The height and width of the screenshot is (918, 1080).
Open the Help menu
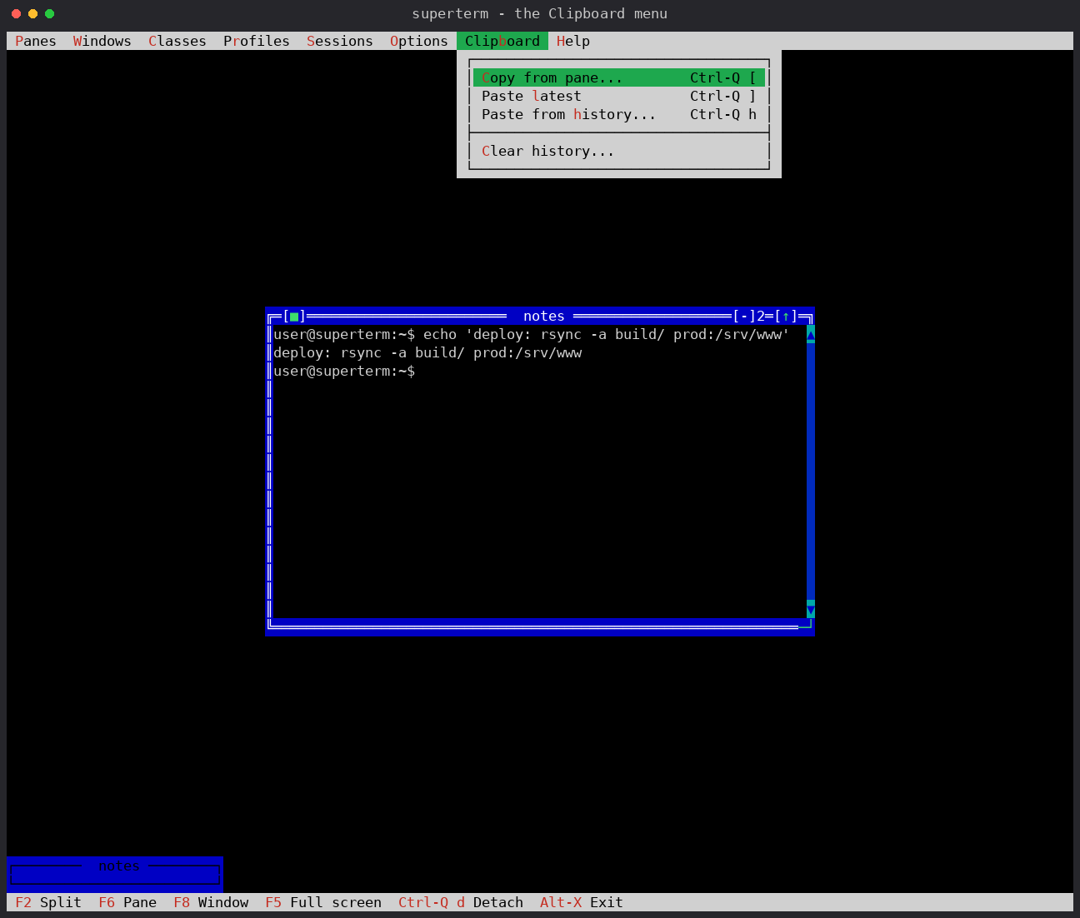573,41
